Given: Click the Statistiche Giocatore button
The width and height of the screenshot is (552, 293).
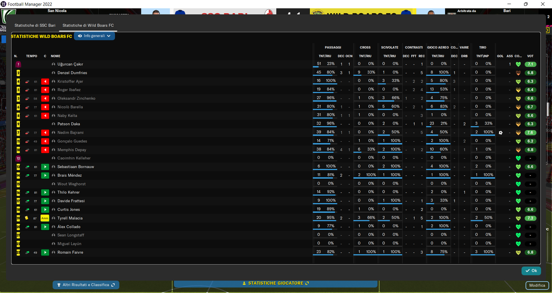Looking at the screenshot, I should pos(276,283).
